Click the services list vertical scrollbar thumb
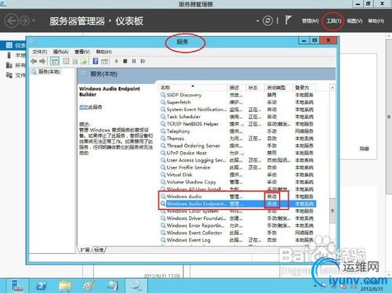Screen dimensions: 392x293 332,211
